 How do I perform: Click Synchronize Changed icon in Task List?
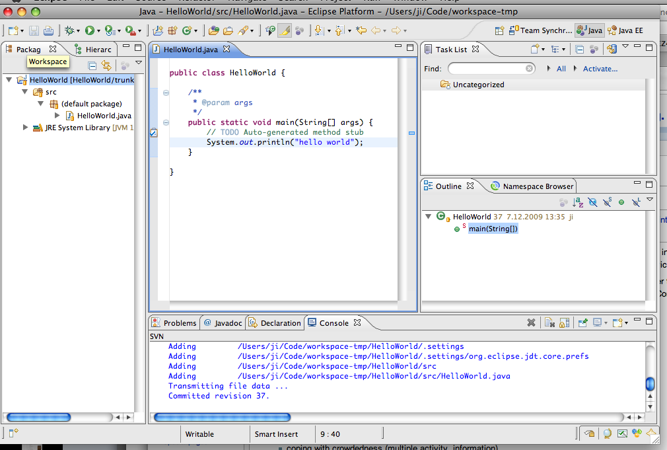point(612,49)
